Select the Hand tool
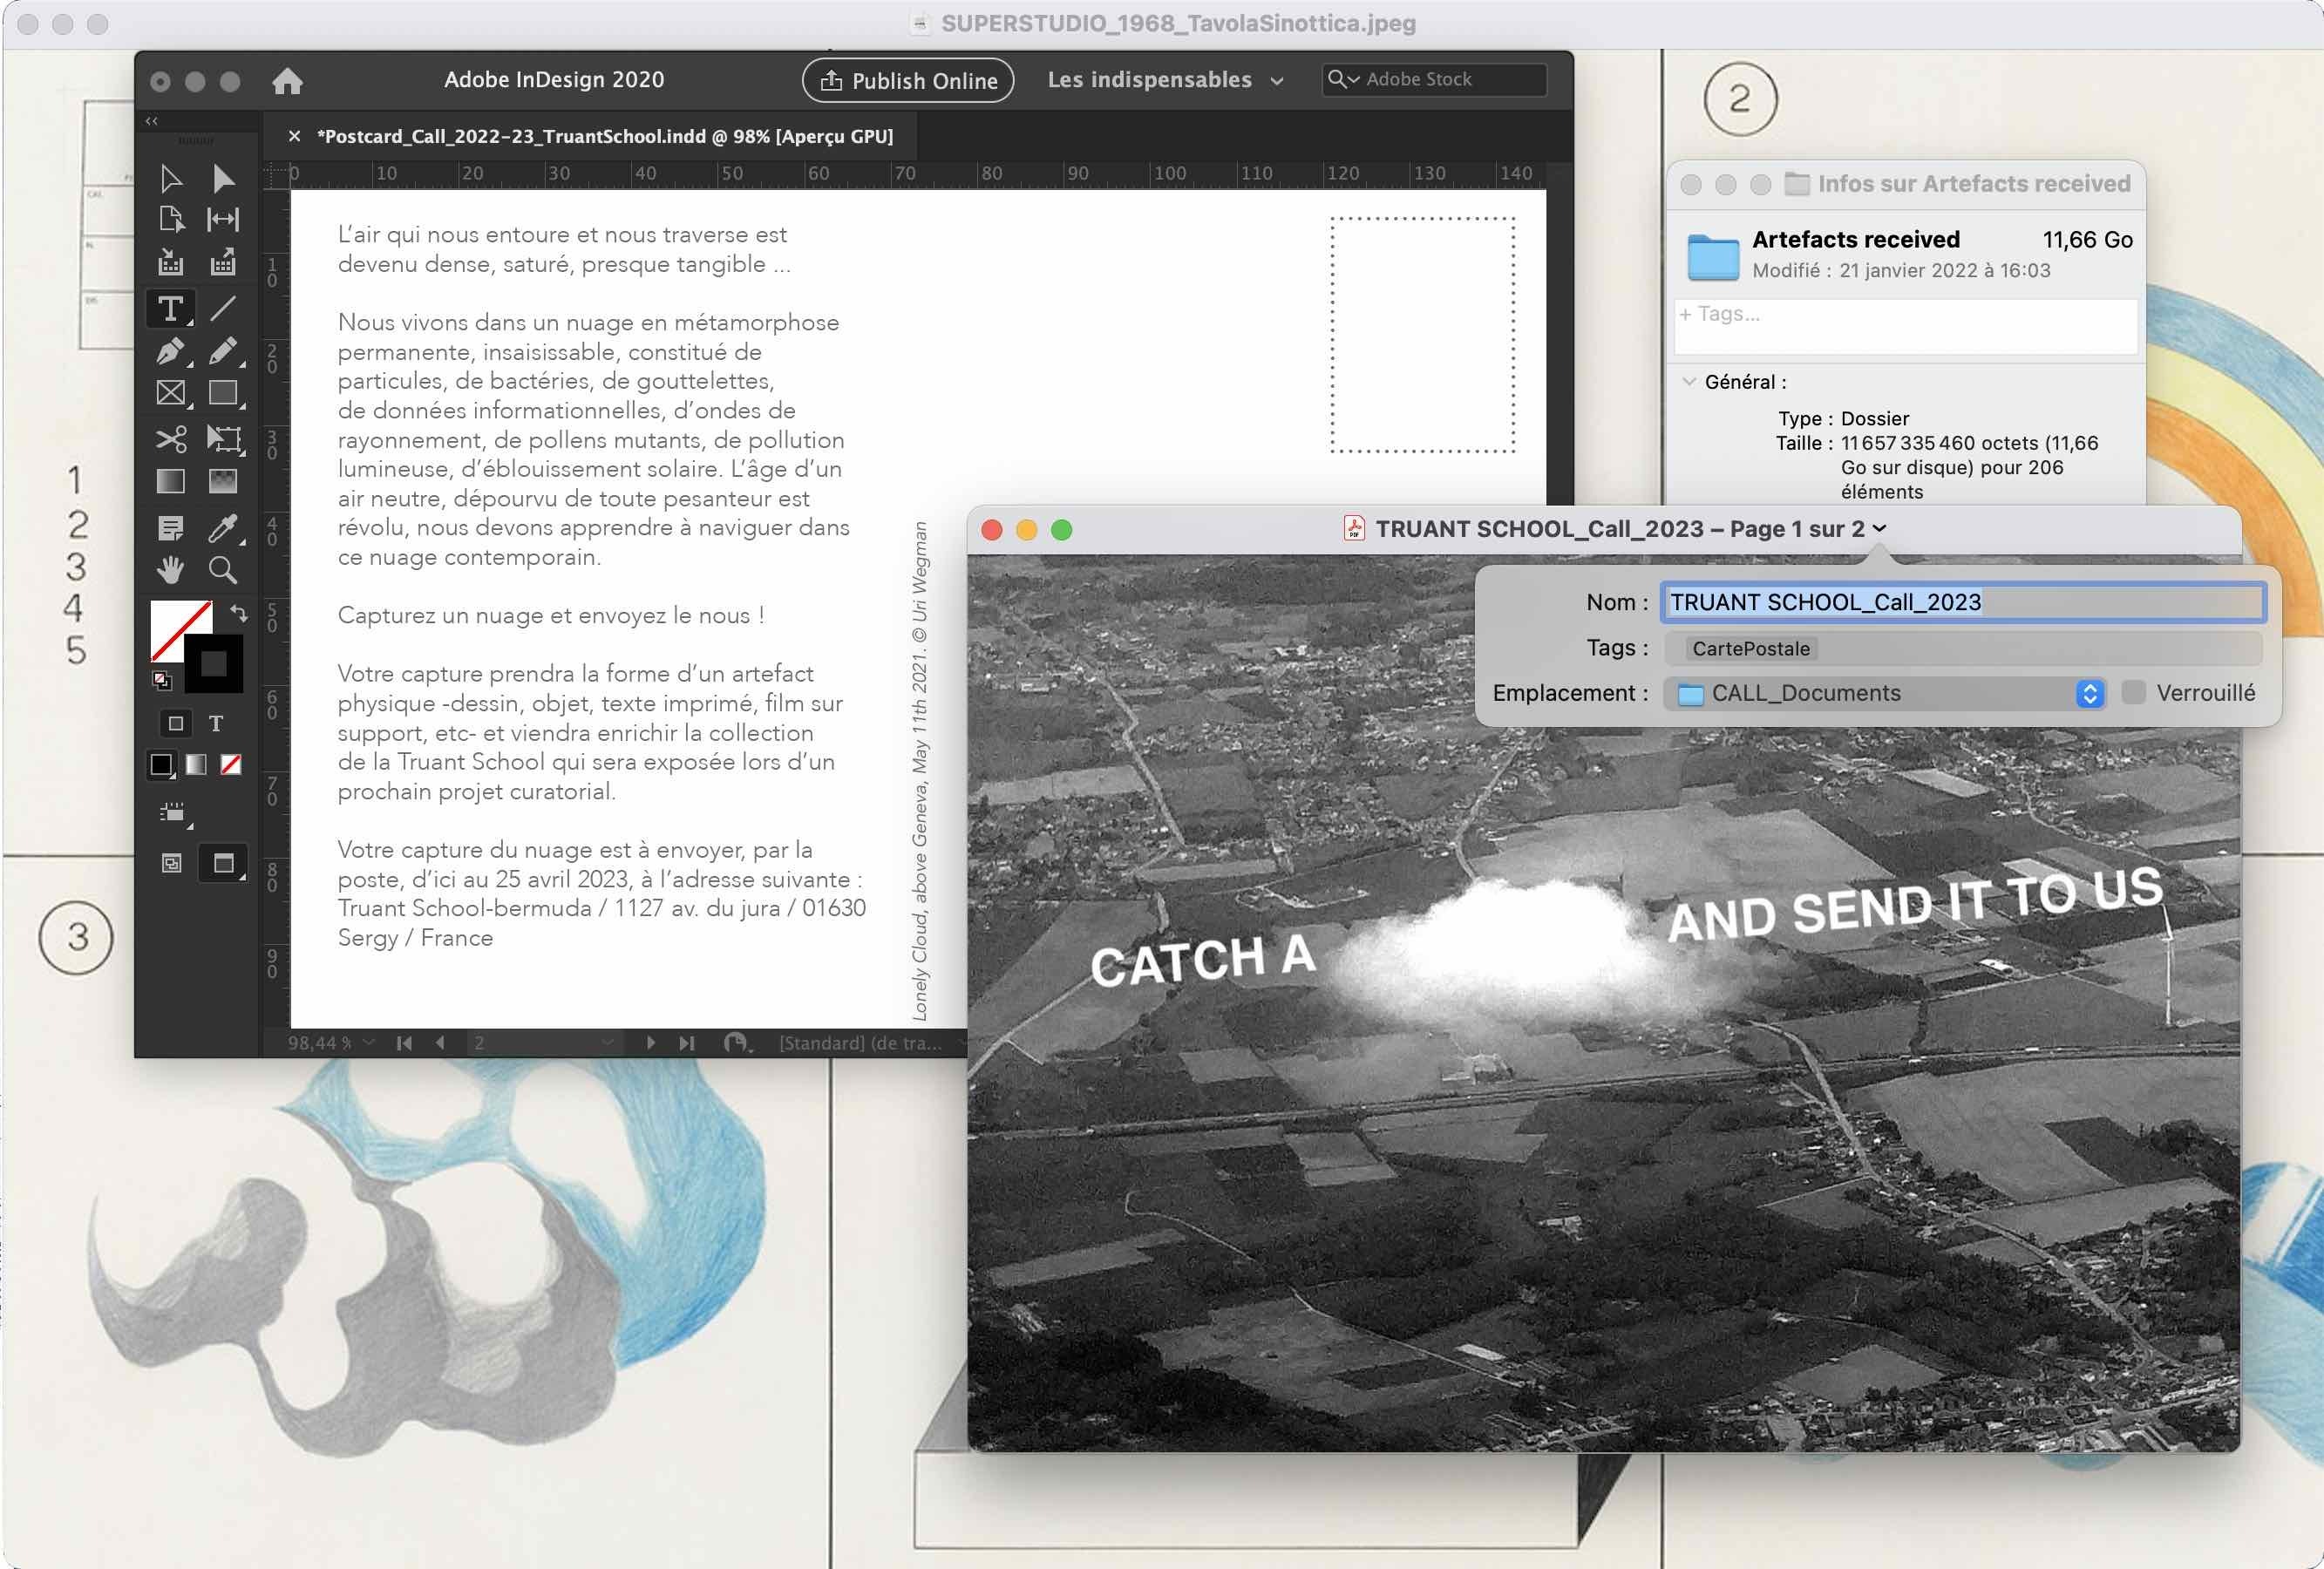 [170, 570]
